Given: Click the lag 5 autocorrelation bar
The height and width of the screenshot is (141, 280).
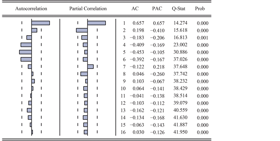Looking at the screenshot, I should [x=25, y=52].
